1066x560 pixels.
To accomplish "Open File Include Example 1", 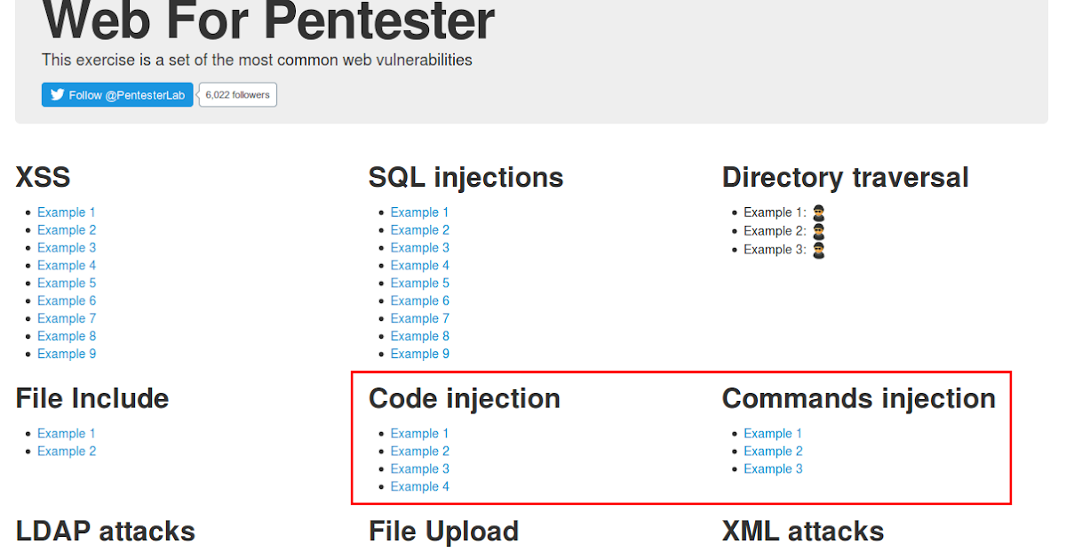I will pos(67,433).
